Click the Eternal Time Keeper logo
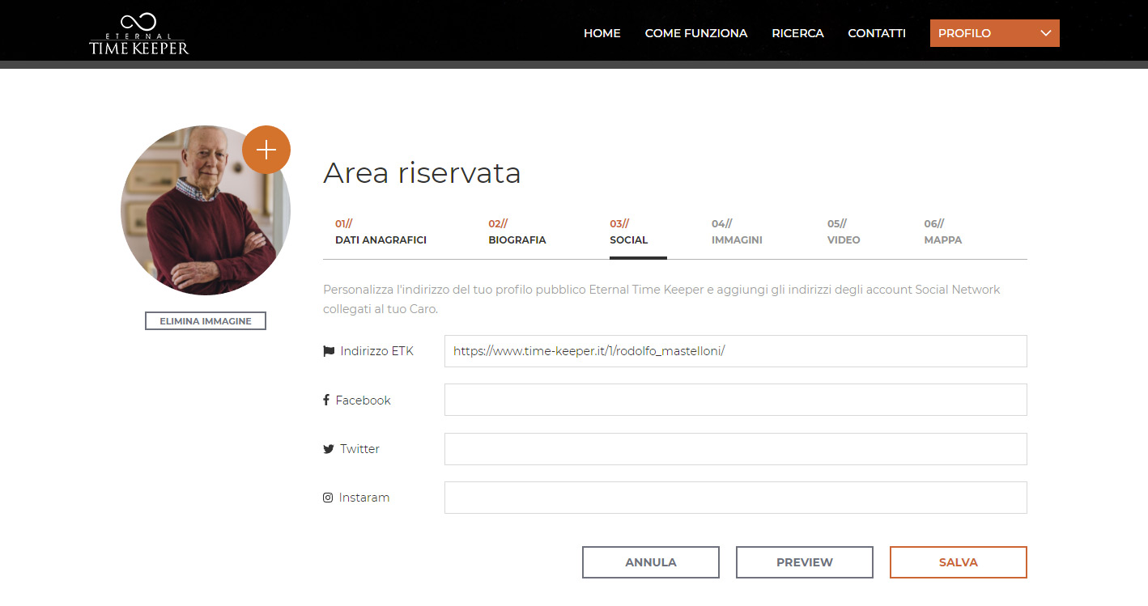Viewport: 1148px width, 606px height. click(x=138, y=34)
